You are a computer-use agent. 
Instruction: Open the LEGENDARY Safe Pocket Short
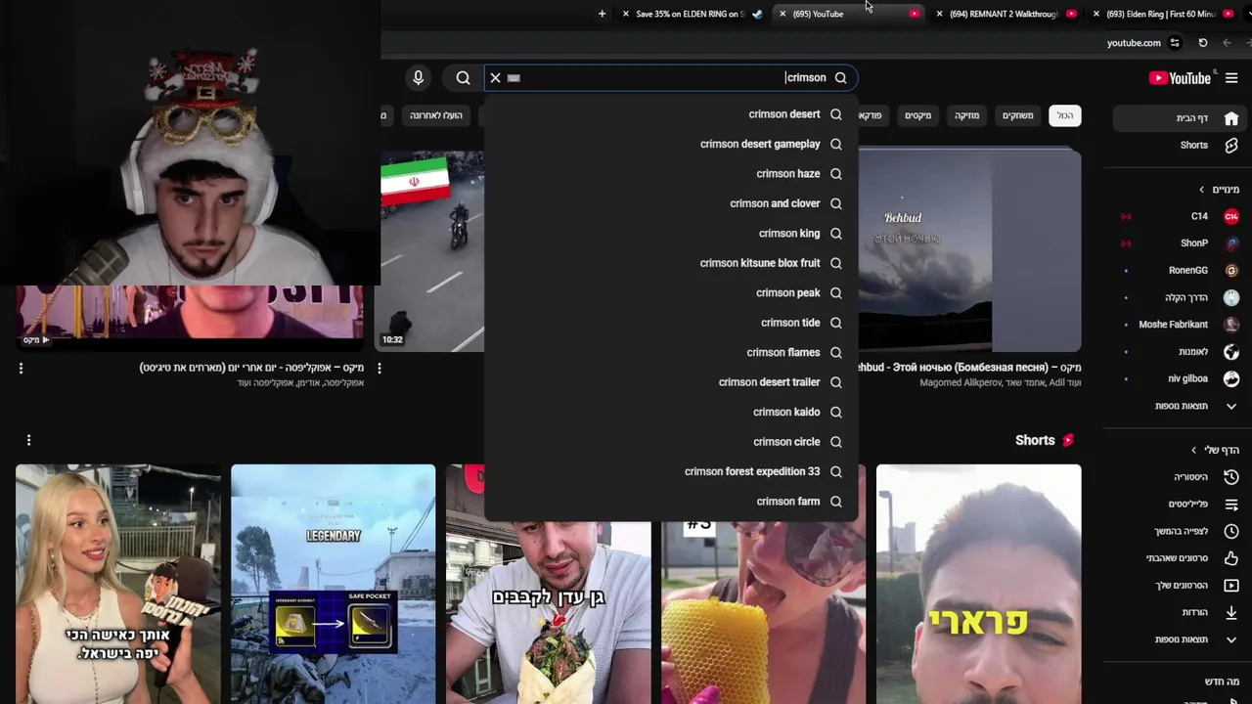pos(333,585)
